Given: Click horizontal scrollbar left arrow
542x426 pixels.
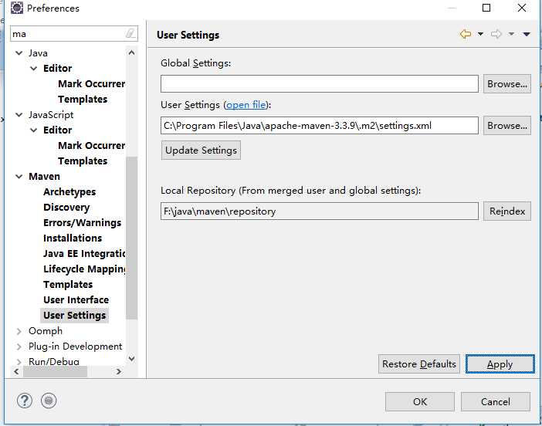Looking at the screenshot, I should (16, 372).
